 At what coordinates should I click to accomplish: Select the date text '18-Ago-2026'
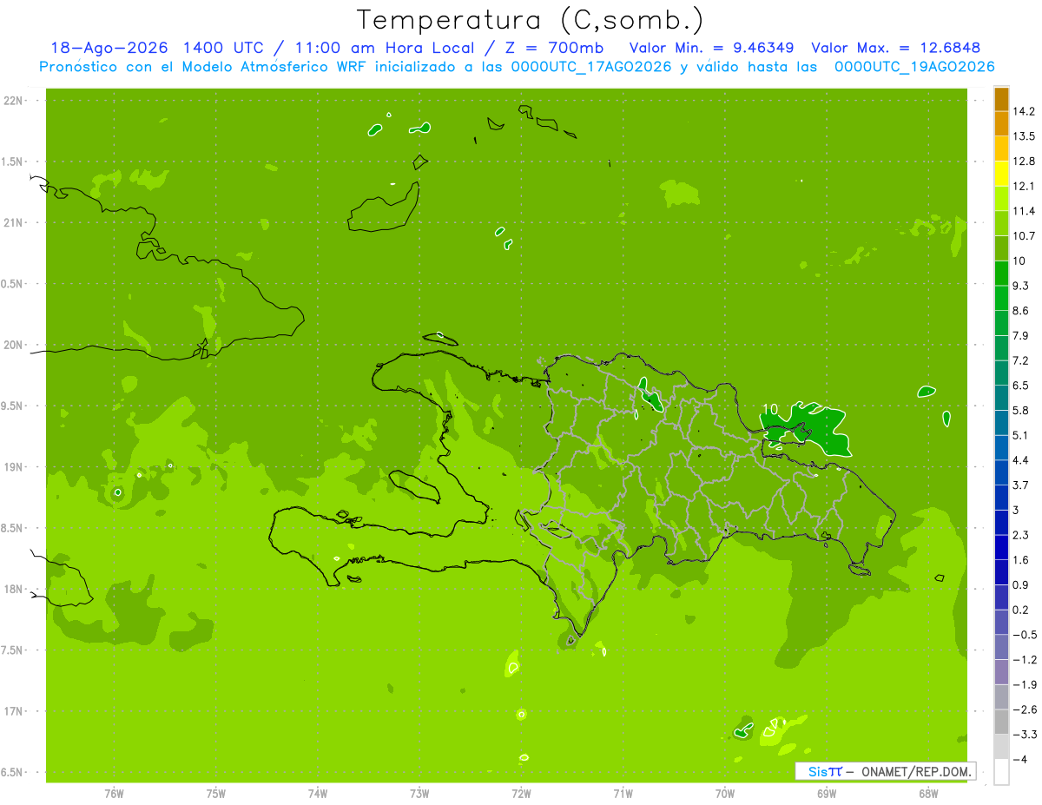109,48
